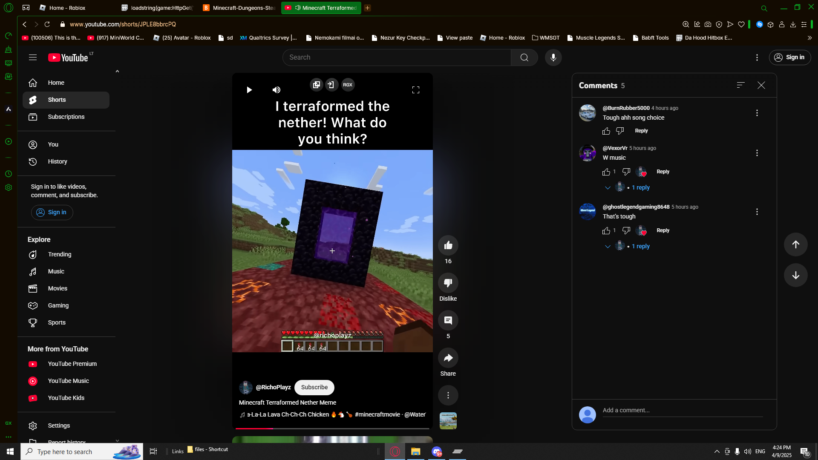This screenshot has height=460, width=818.
Task: Click the Short's progress bar
Action: click(332, 428)
